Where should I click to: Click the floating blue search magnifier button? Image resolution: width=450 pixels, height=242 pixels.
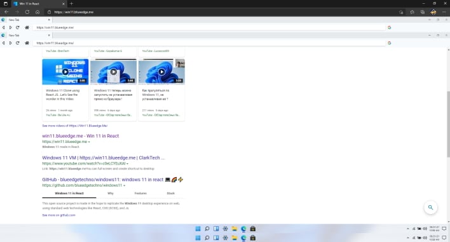430,207
